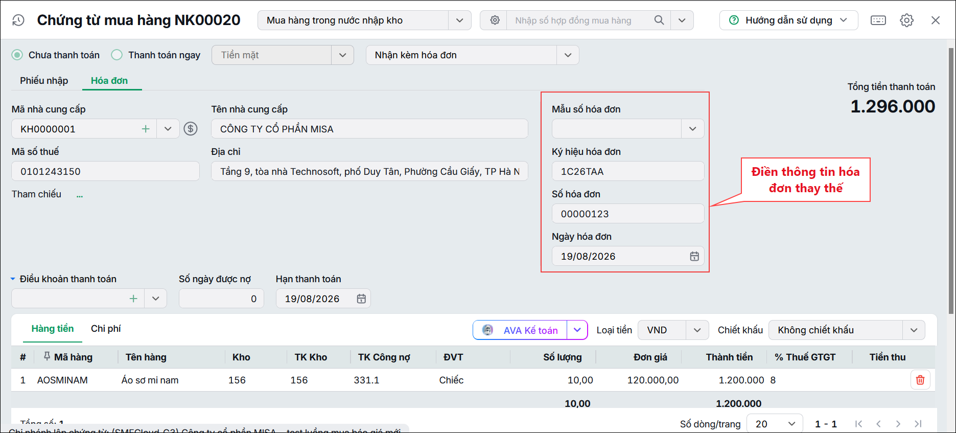Screen dimensions: 956x433
Task: Select the Hàng tiền tab
Action: click(x=53, y=329)
